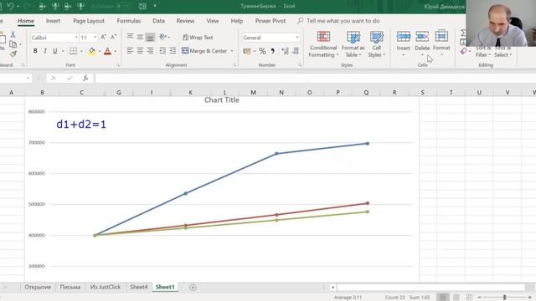This screenshot has width=536, height=301.
Task: Open the Font name dropdown
Action: point(76,38)
